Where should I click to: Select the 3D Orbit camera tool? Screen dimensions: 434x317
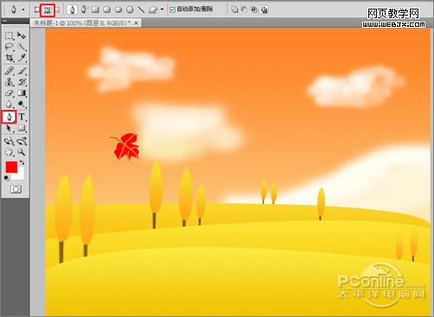[22, 142]
